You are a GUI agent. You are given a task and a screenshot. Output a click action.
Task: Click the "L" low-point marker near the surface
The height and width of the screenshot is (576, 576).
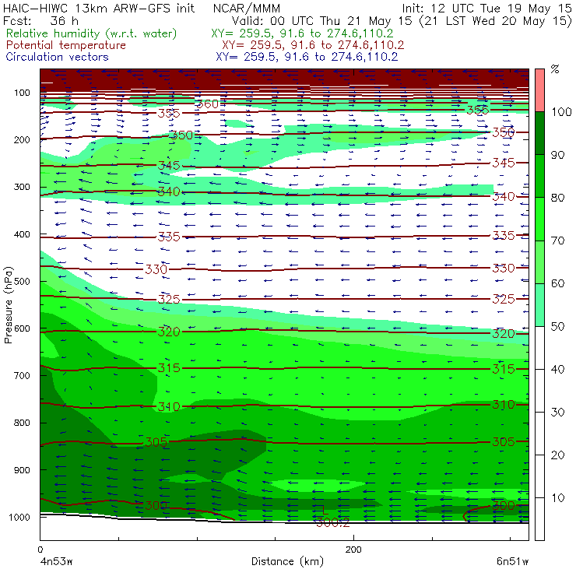point(325,510)
